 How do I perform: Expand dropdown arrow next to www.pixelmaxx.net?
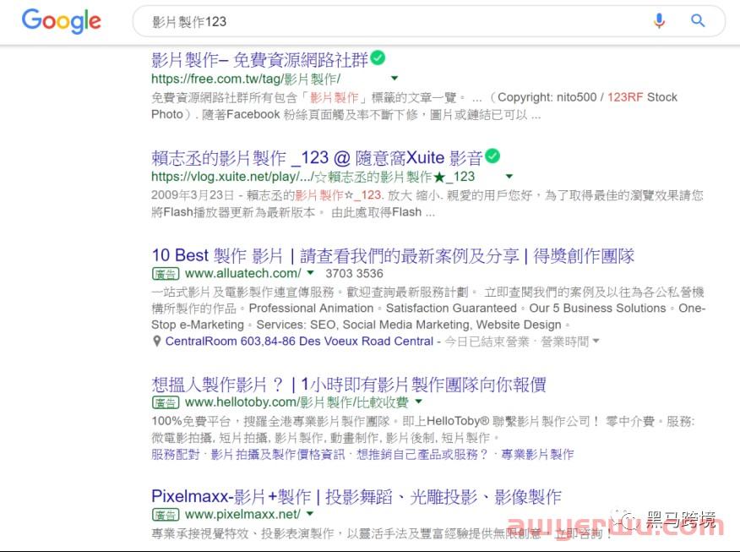click(x=310, y=513)
